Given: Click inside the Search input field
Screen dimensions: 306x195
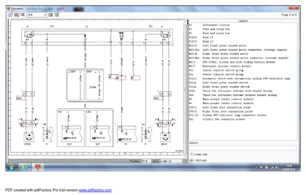Looking at the screenshot, I should (x=243, y=148).
